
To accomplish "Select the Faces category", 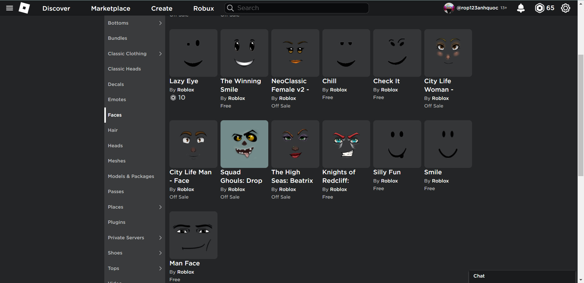I will [x=135, y=115].
